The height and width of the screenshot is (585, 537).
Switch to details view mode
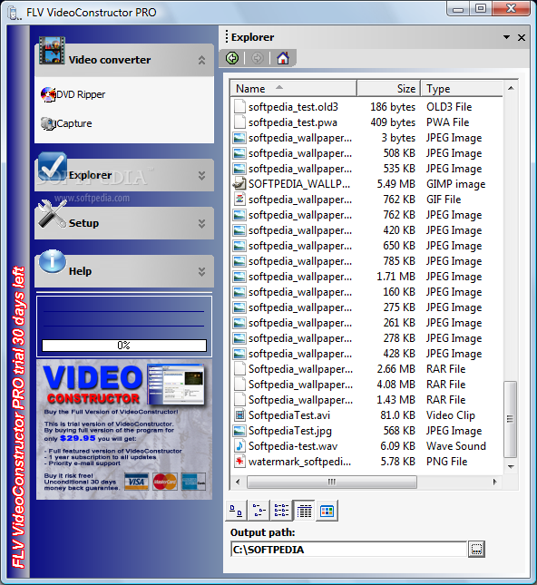coord(304,511)
